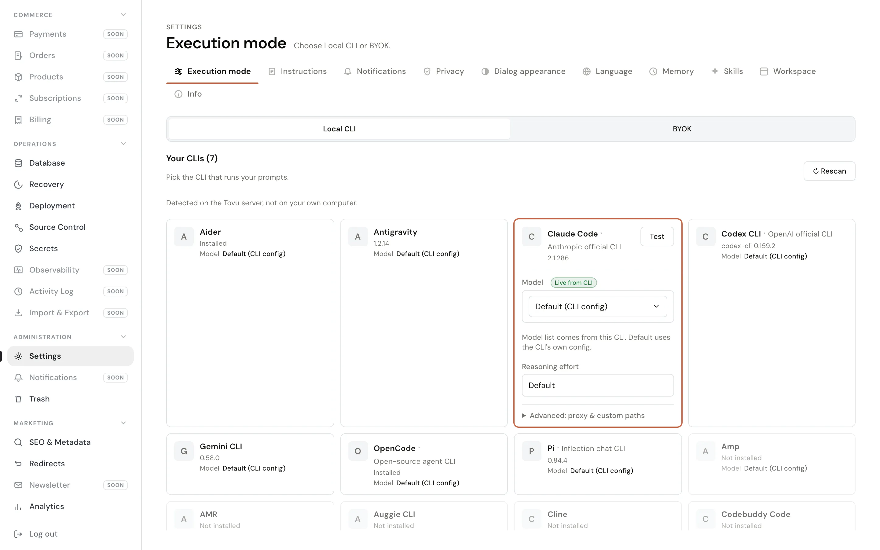The width and height of the screenshot is (880, 550).
Task: Click the Source Control branch icon
Action: pos(18,227)
